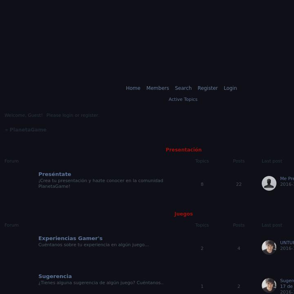The height and width of the screenshot is (294, 294).
Task: Open the Login page
Action: (230, 88)
